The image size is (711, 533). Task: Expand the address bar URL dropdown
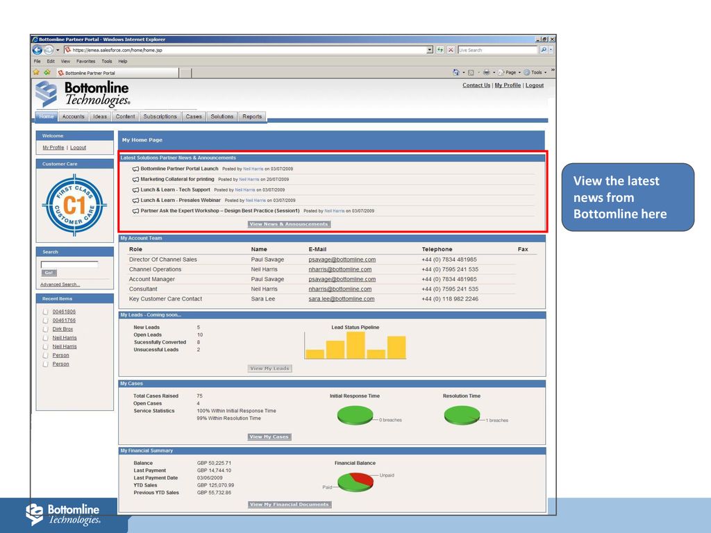point(430,50)
